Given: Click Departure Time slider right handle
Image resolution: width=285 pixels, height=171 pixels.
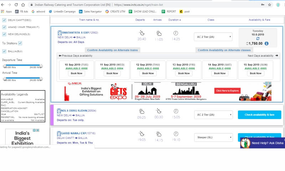Looking at the screenshot, I should 41,66.
